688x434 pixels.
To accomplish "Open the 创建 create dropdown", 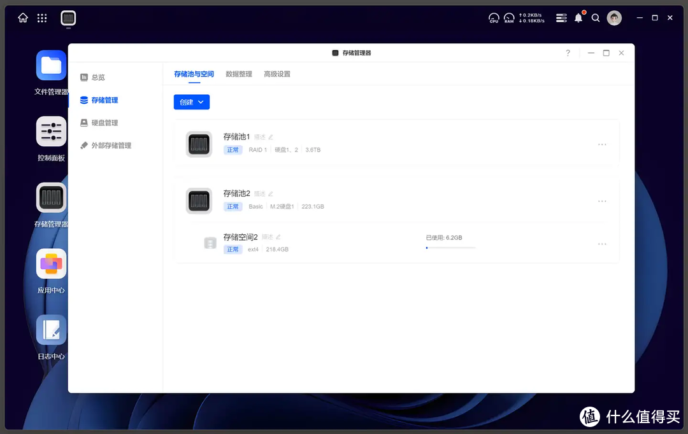I will pos(191,102).
